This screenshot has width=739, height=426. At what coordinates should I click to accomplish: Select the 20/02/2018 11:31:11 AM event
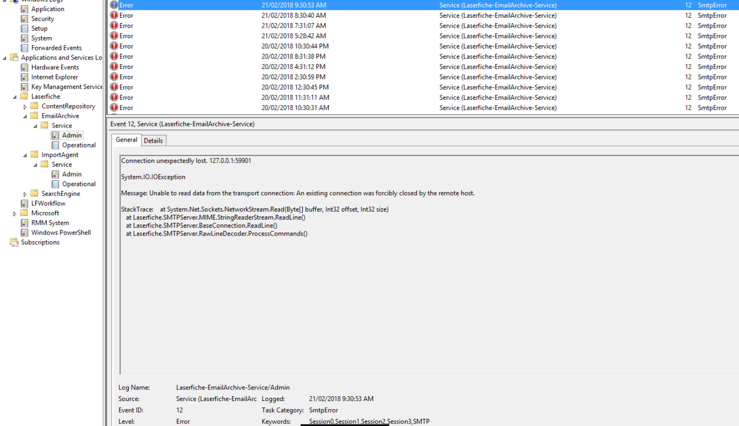[424, 97]
